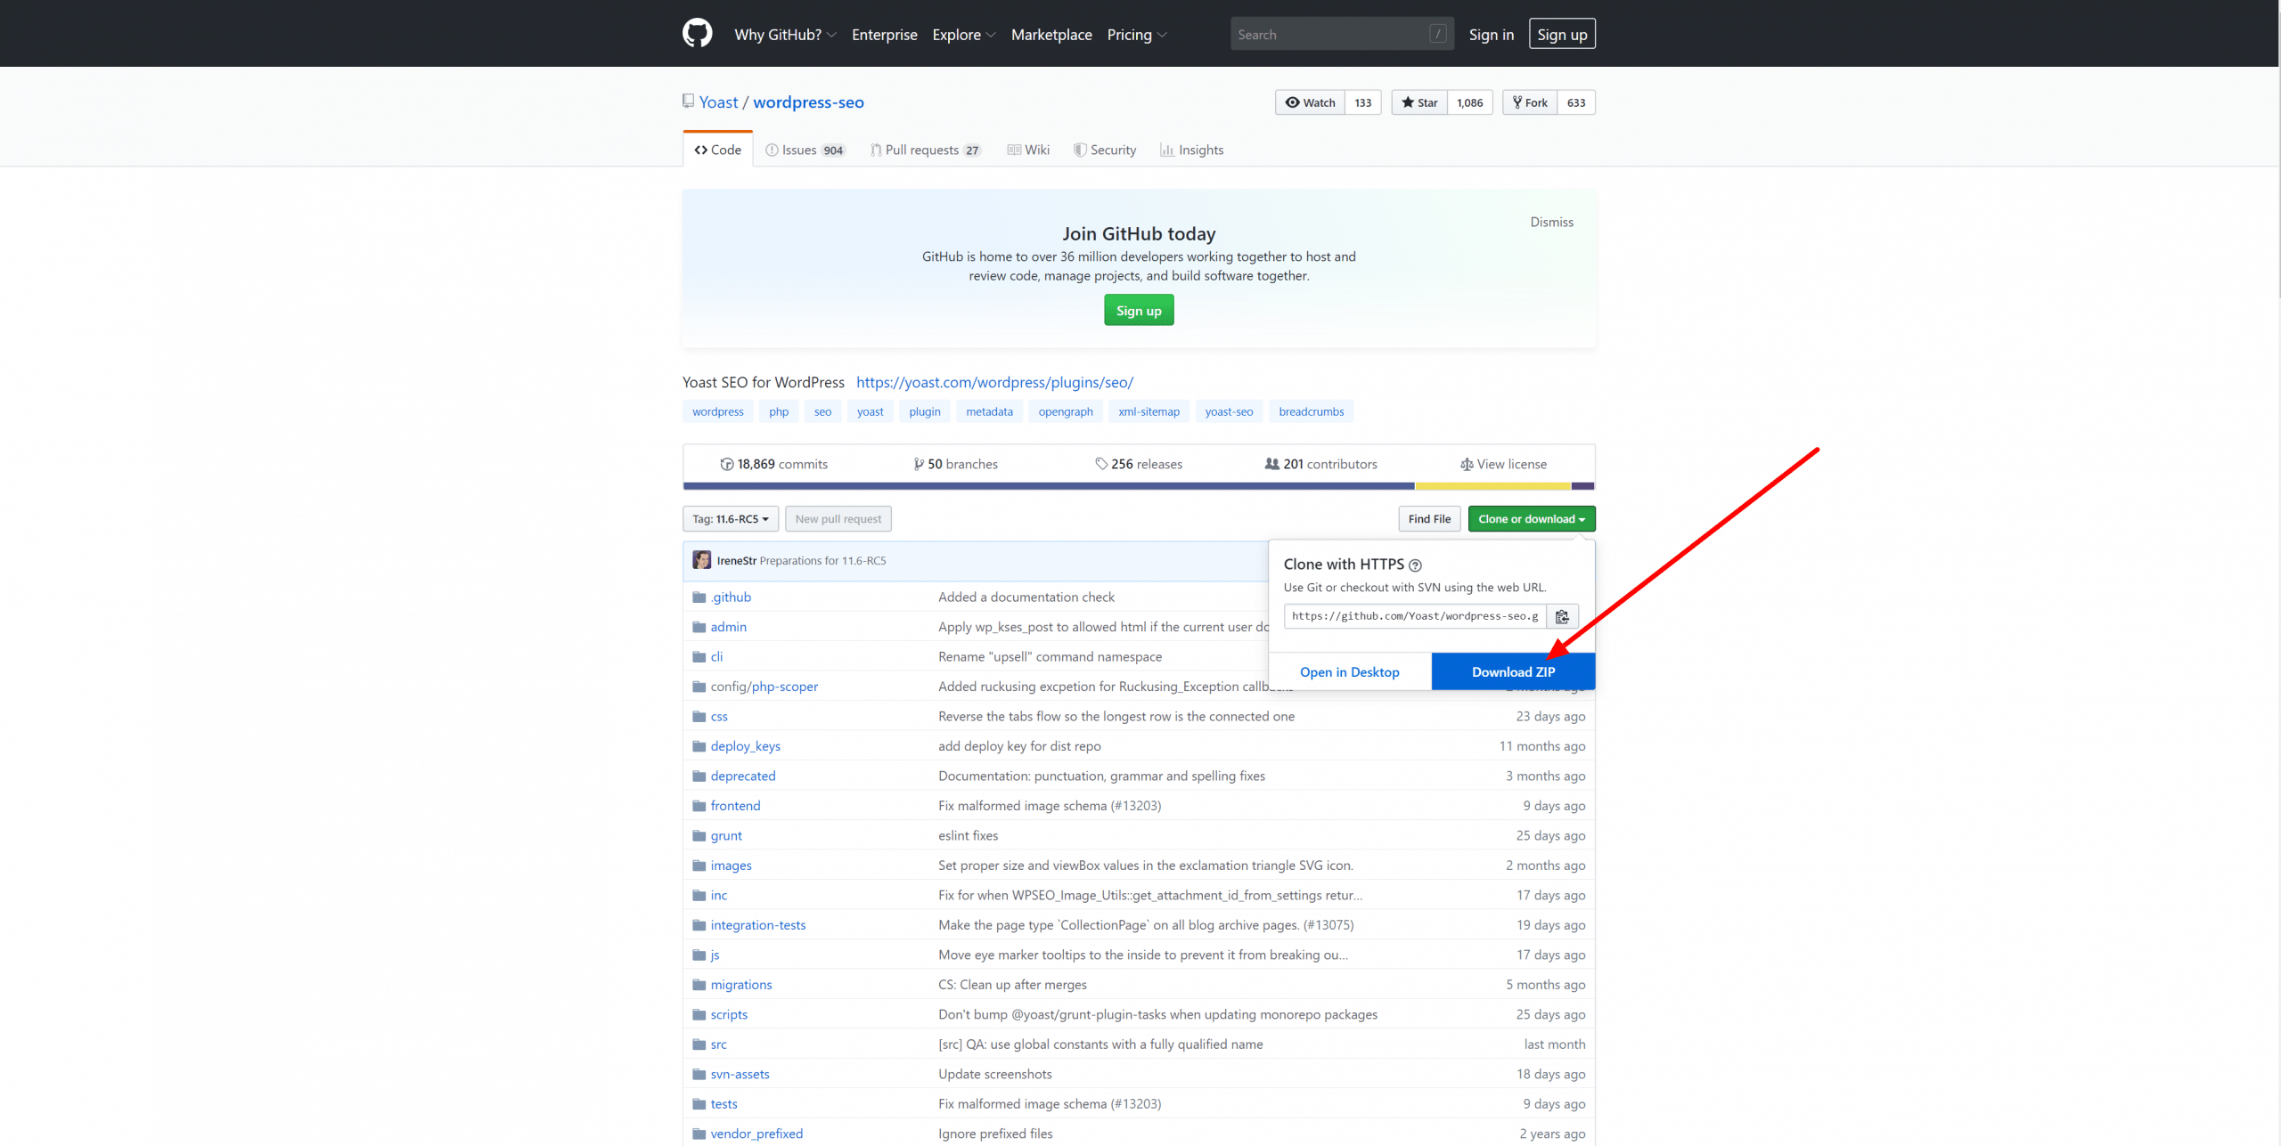Click the images folder icon
This screenshot has height=1146, width=2281.
click(x=699, y=866)
